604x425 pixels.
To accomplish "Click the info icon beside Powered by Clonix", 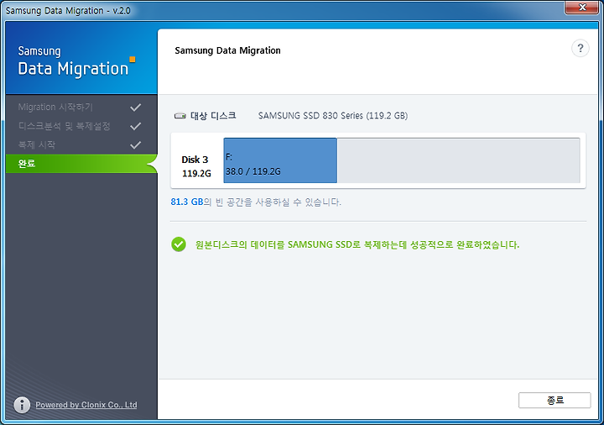I will pyautogui.click(x=22, y=405).
